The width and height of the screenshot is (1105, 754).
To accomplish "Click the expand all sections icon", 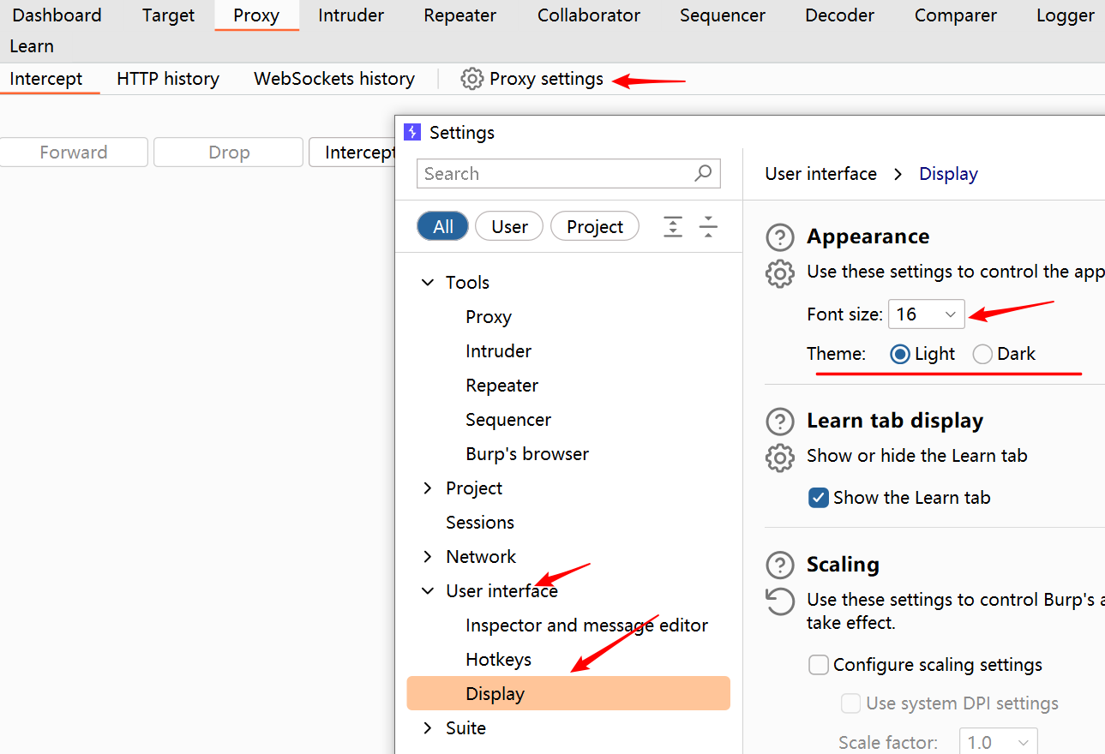I will (674, 227).
